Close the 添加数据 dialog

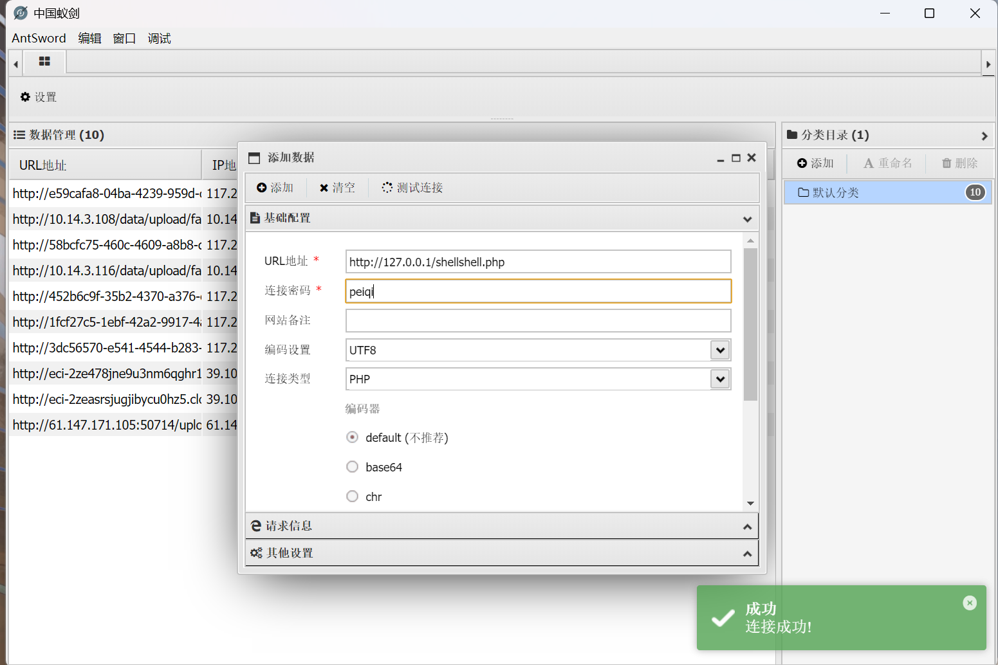tap(752, 158)
